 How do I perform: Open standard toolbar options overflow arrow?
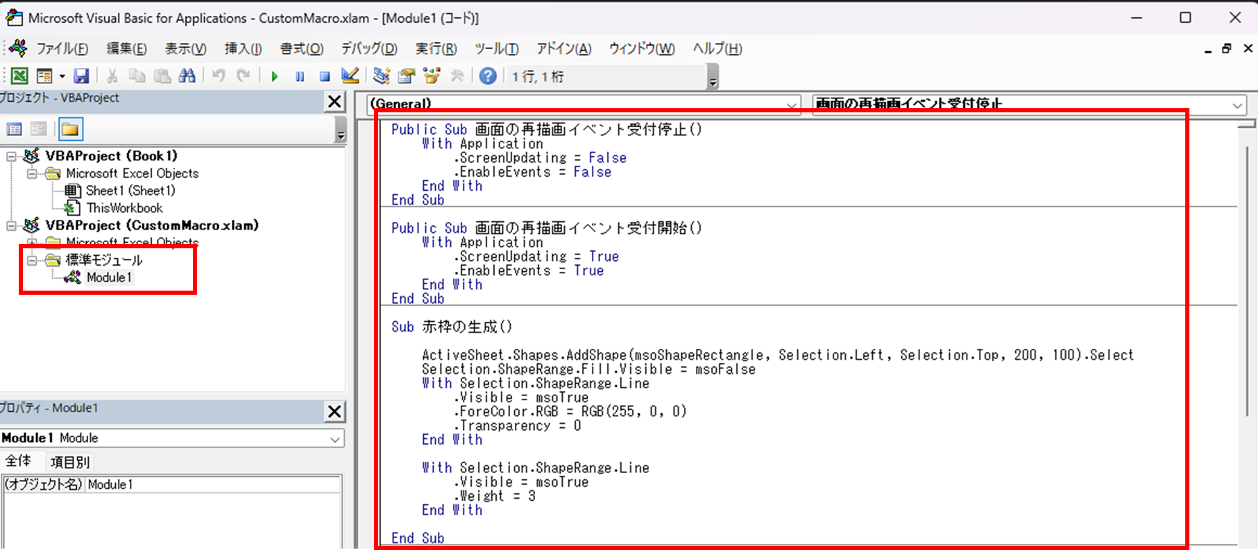coord(713,78)
